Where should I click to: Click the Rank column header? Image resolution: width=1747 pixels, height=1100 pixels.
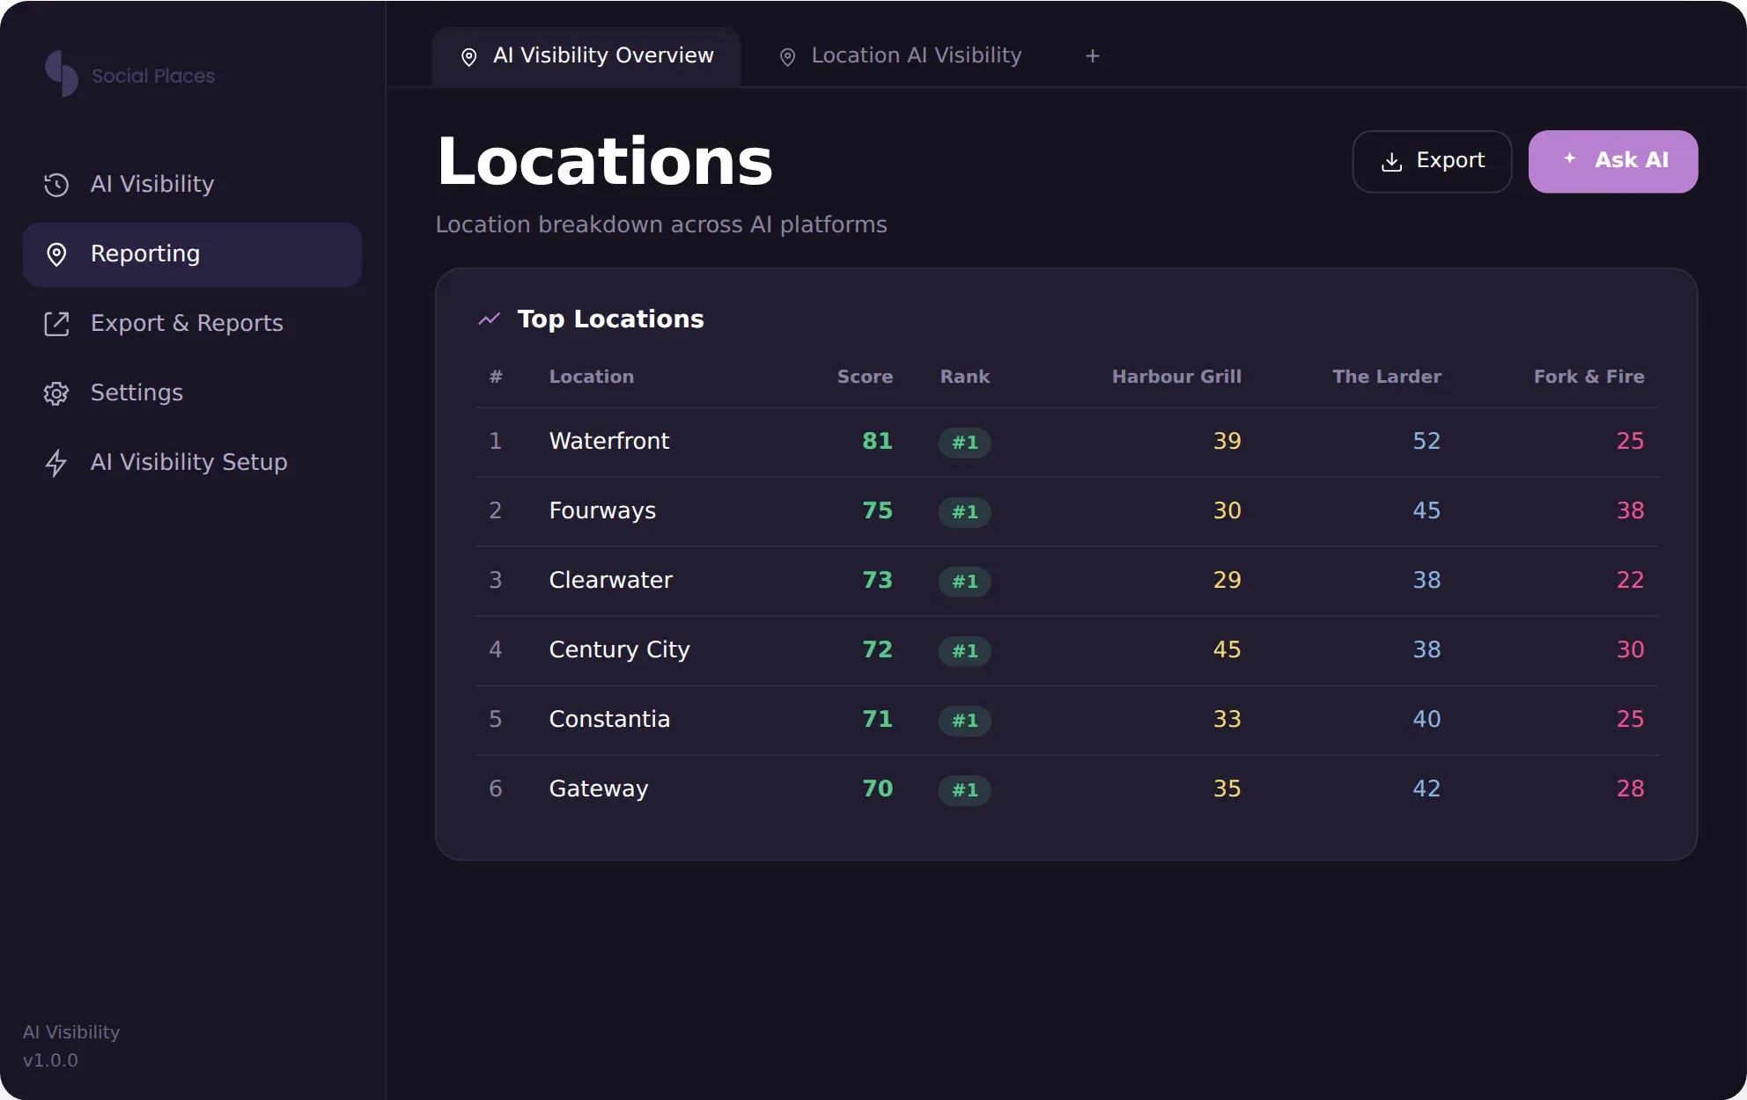tap(965, 377)
